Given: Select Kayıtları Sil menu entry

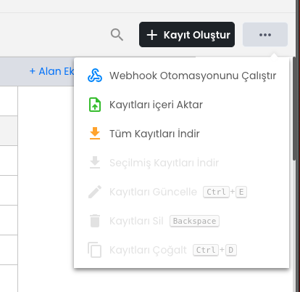Looking at the screenshot, I should pos(182,221).
